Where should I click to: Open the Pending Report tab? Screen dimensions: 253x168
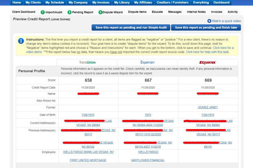80,12
